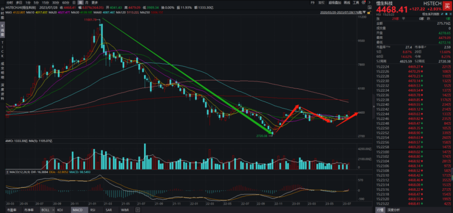Screen dimensions: 453x213
Task: Open the 画线 drawing tools
Action: pos(347,3)
